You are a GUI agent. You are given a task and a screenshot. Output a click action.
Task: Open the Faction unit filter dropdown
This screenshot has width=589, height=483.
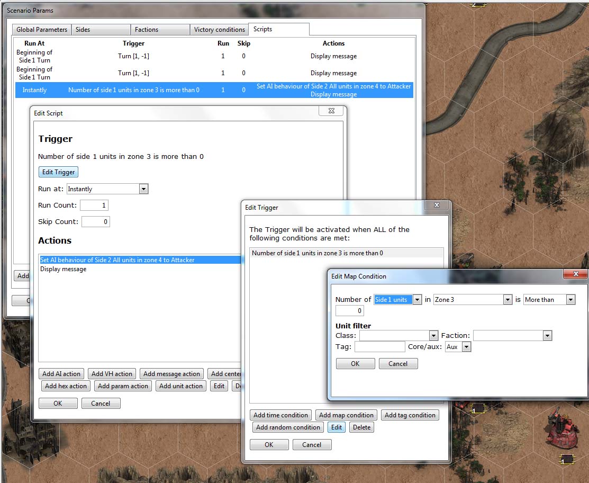coord(547,336)
